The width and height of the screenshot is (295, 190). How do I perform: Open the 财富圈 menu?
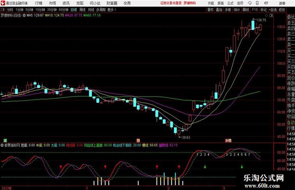tap(112, 3)
